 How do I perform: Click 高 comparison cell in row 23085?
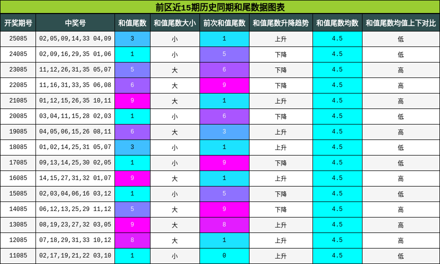(401, 69)
